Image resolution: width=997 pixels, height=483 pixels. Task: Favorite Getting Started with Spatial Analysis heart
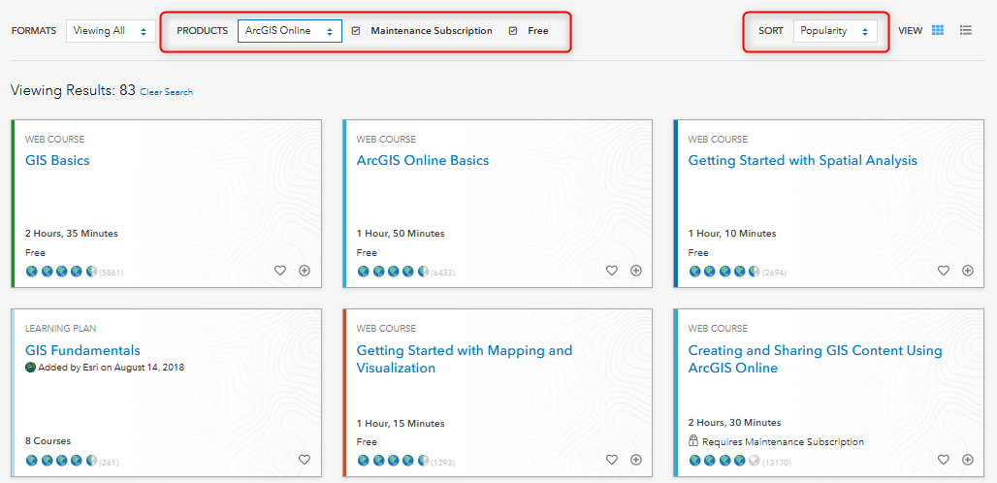coord(944,271)
